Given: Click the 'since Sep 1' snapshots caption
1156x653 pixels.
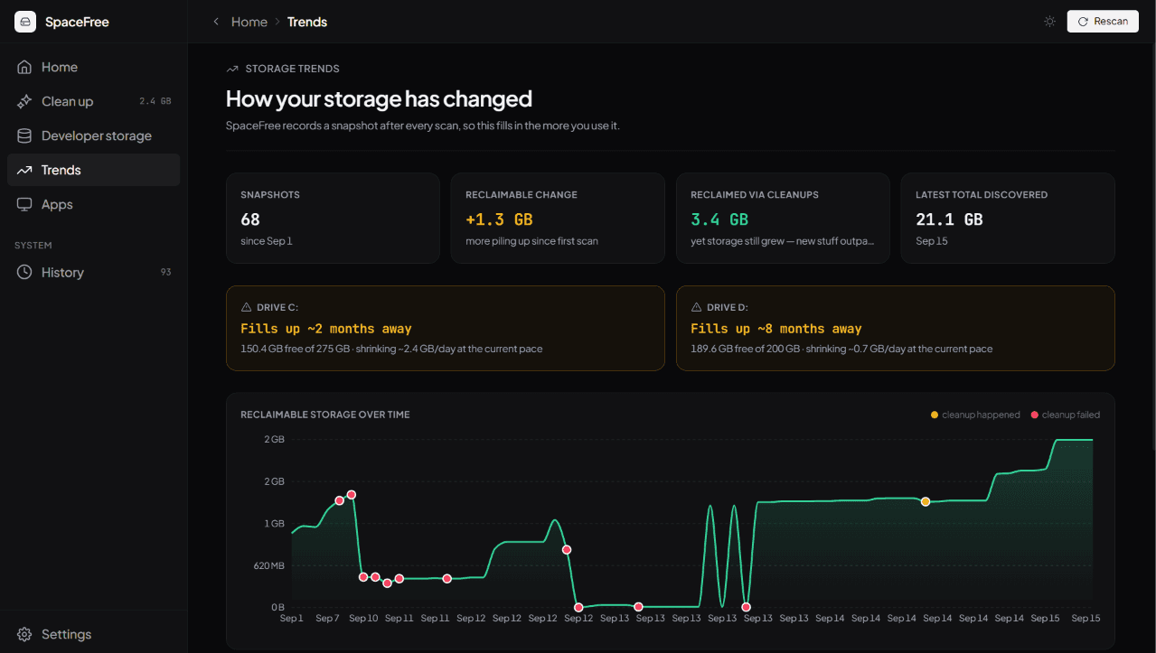Looking at the screenshot, I should click(x=267, y=241).
